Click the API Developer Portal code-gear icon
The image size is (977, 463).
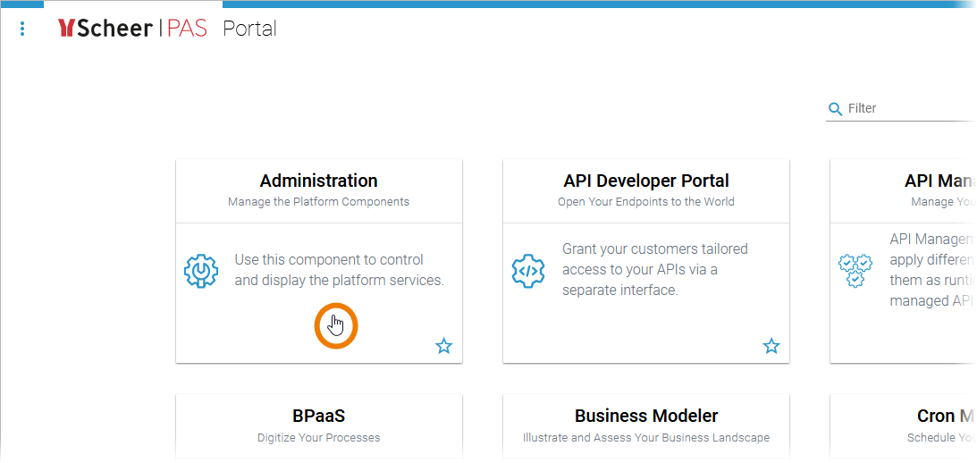pos(528,271)
